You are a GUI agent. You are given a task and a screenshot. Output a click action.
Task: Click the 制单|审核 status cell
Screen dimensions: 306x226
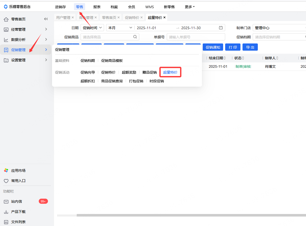coord(243,66)
